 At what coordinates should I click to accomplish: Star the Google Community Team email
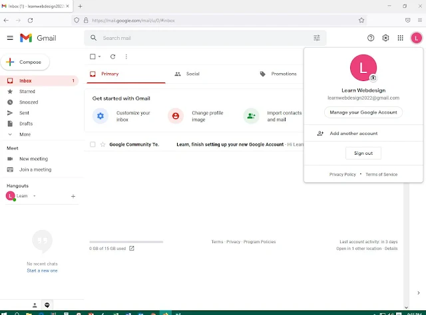tap(103, 144)
